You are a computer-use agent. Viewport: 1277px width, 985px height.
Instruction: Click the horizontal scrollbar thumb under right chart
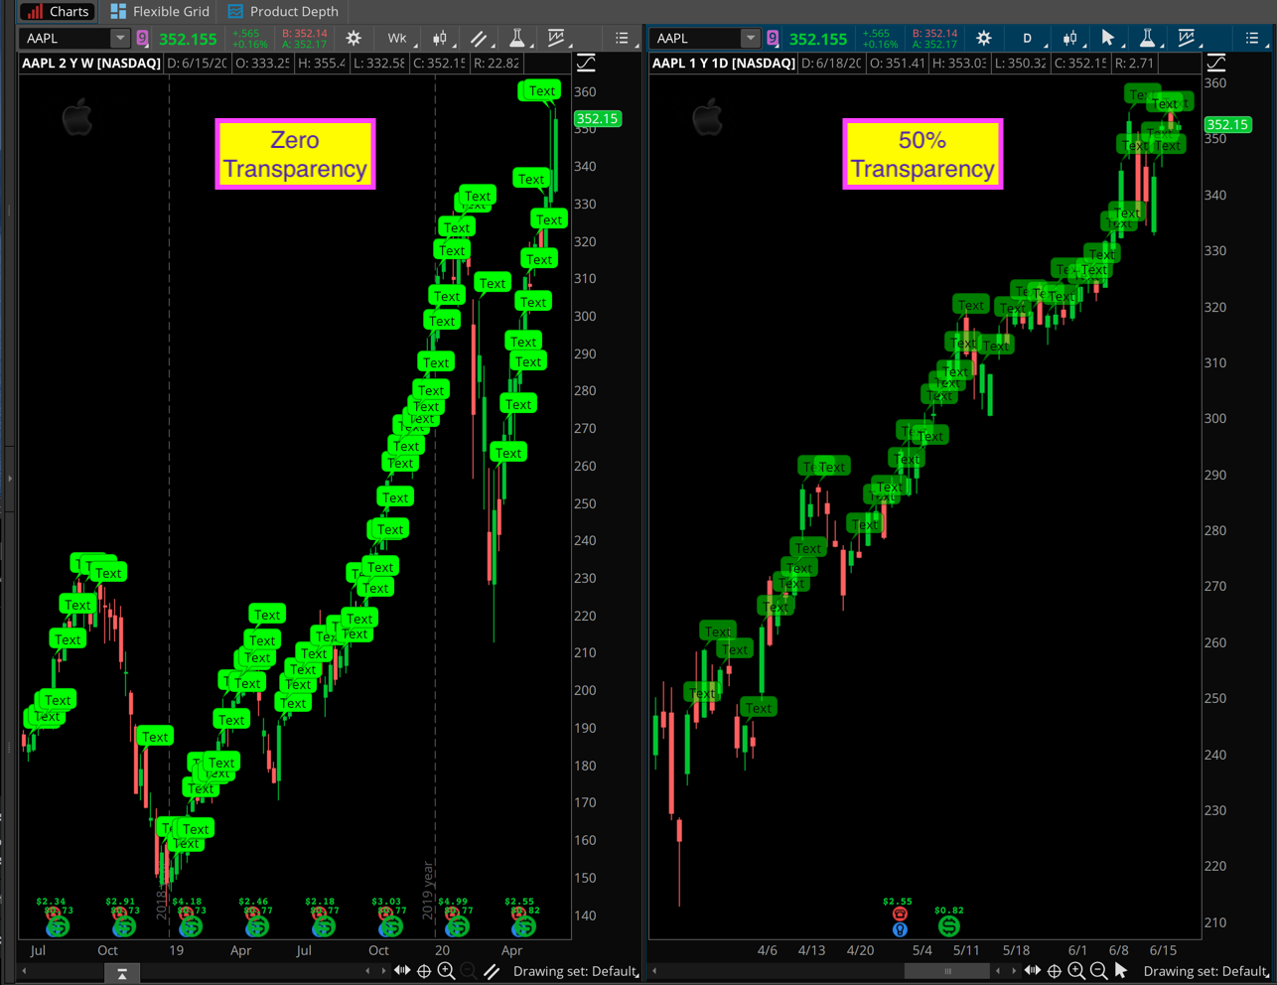947,971
